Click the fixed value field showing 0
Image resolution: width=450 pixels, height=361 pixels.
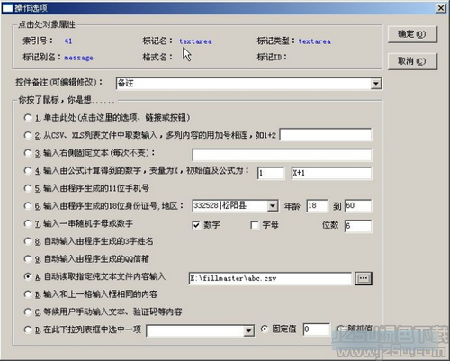316,329
